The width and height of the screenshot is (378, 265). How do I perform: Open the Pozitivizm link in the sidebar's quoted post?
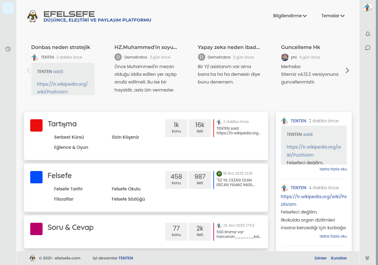pyautogui.click(x=314, y=151)
